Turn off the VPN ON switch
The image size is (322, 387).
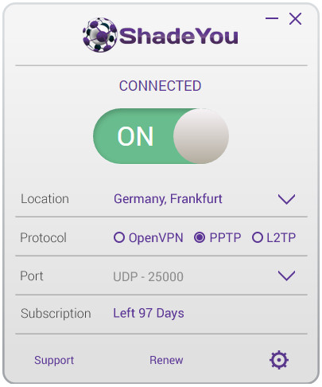[x=161, y=136]
